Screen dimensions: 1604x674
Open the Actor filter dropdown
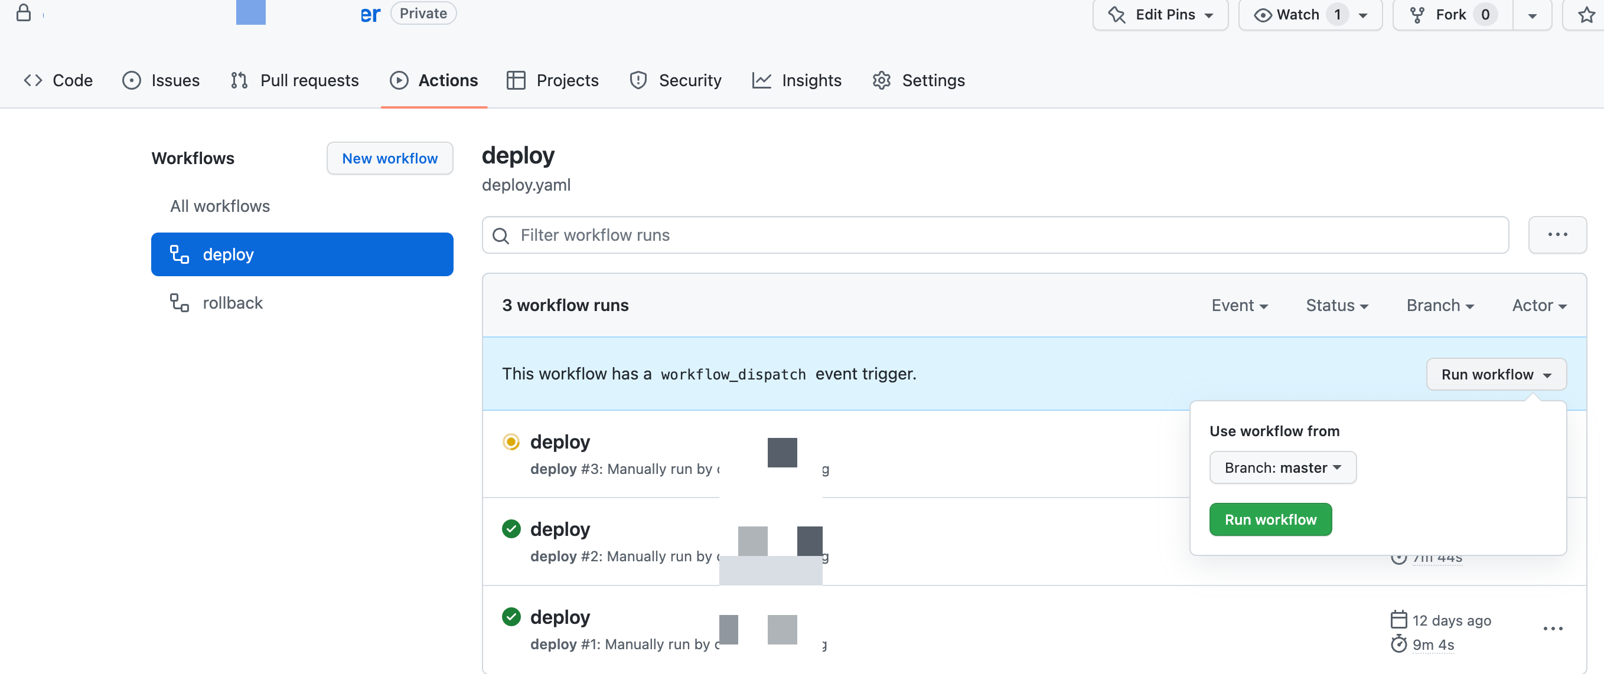point(1538,306)
